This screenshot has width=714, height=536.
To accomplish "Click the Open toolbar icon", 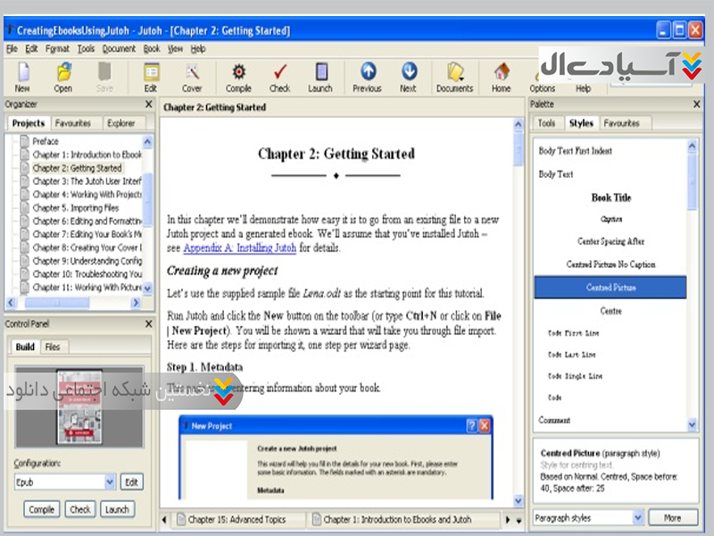I will click(x=62, y=76).
